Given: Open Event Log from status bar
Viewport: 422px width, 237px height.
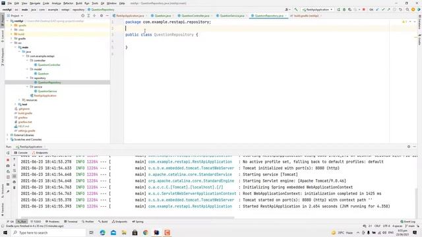Looking at the screenshot, I should click(x=408, y=222).
